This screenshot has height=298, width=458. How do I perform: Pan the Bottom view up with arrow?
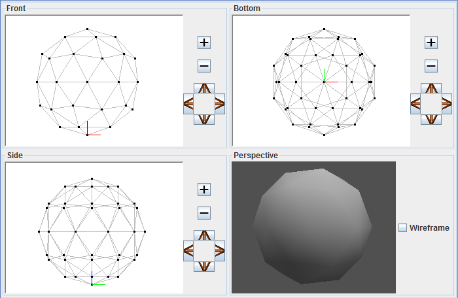tap(431, 88)
